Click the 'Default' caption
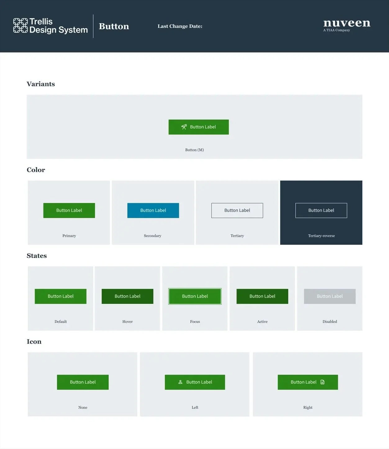 [61, 322]
